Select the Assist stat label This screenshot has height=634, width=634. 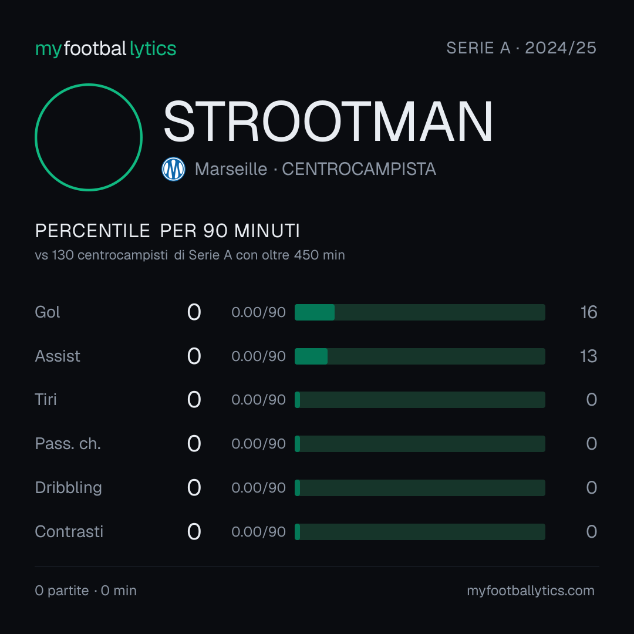pos(58,356)
